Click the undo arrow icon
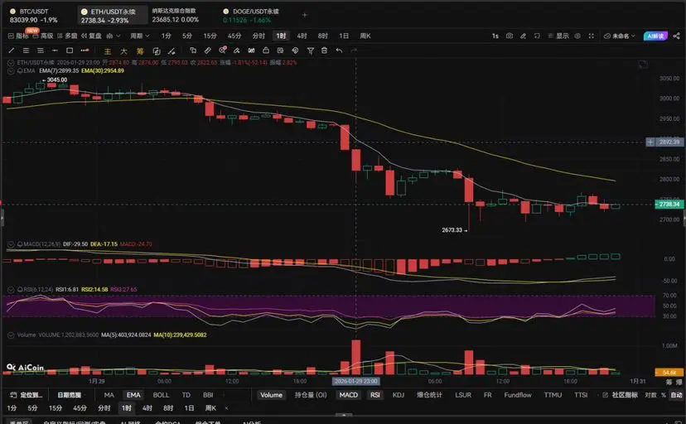 tap(339, 51)
